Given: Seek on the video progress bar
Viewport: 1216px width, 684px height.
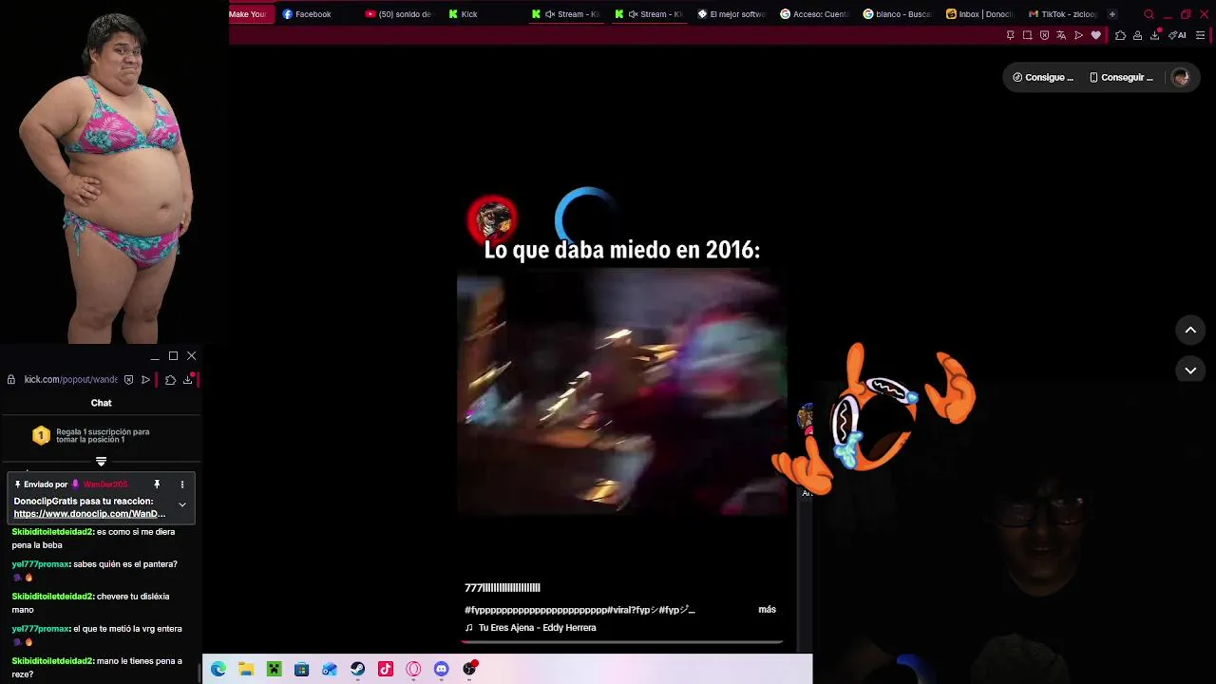Looking at the screenshot, I should pyautogui.click(x=622, y=643).
